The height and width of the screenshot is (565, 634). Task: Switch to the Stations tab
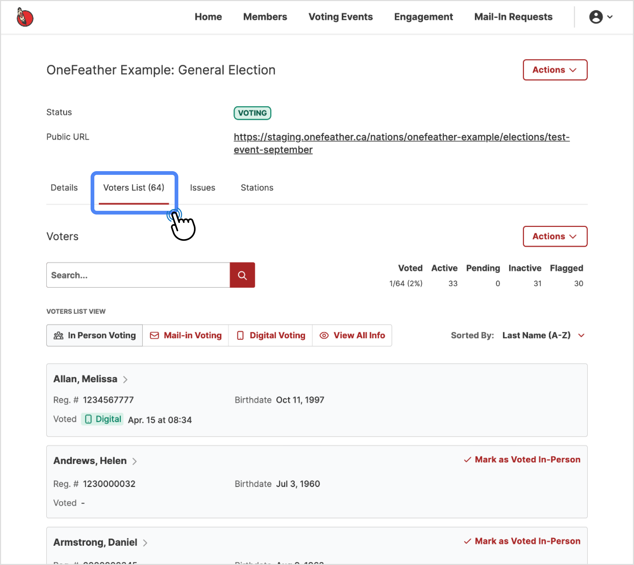click(x=257, y=188)
